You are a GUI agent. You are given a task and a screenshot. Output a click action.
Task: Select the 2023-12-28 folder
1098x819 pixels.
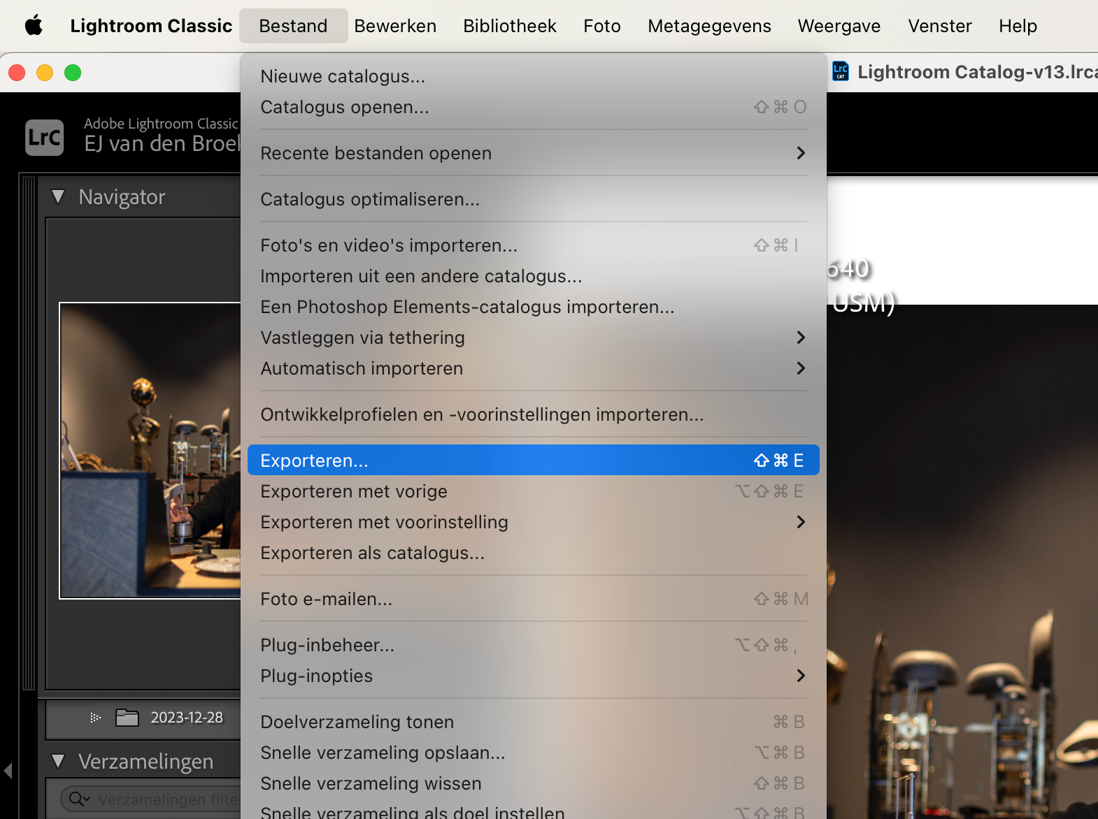point(187,718)
